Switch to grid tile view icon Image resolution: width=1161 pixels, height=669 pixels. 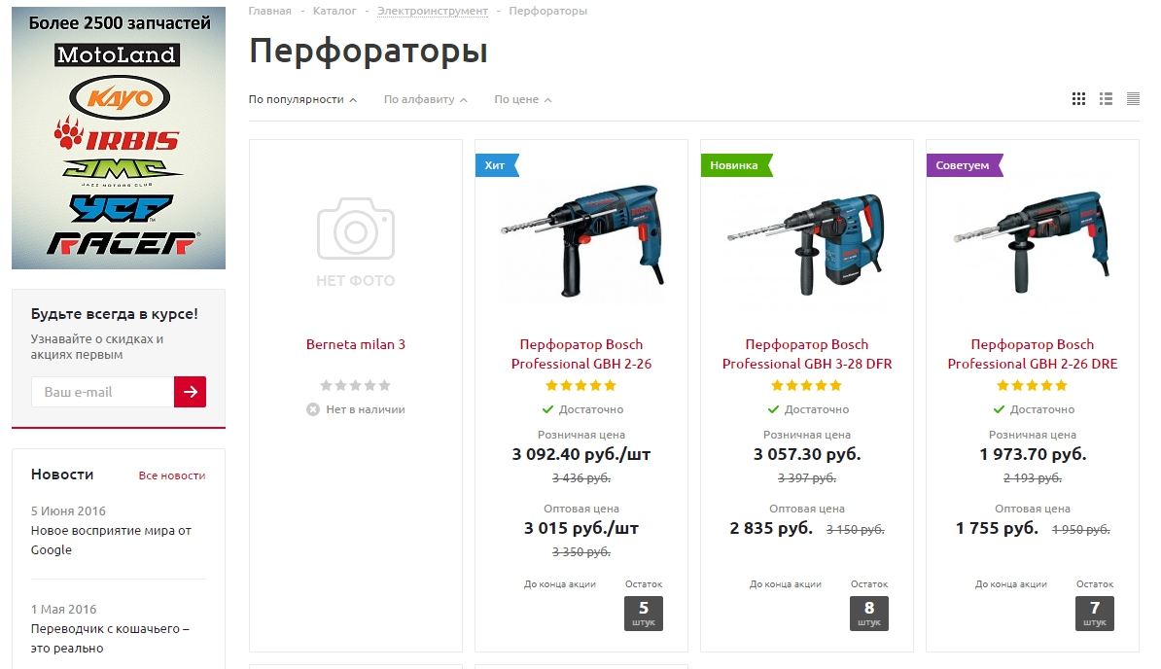coord(1078,98)
